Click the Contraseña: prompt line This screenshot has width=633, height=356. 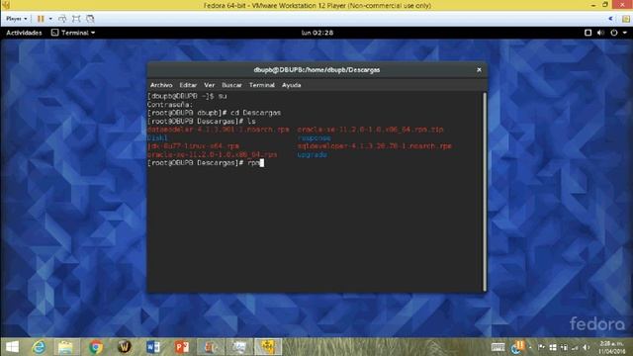170,105
